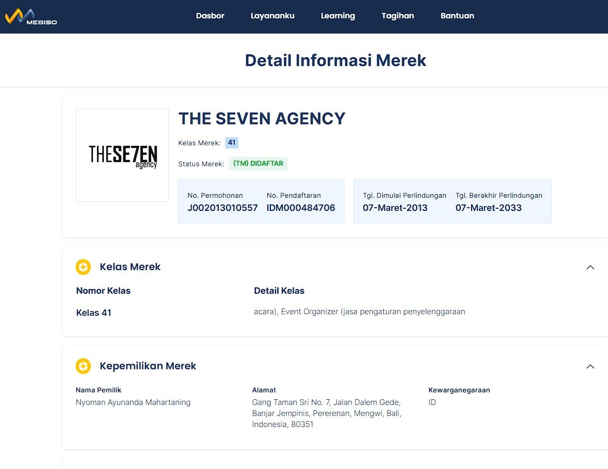This screenshot has height=469, width=608.
Task: Click the Gang Taman Sri address text
Action: point(327,413)
